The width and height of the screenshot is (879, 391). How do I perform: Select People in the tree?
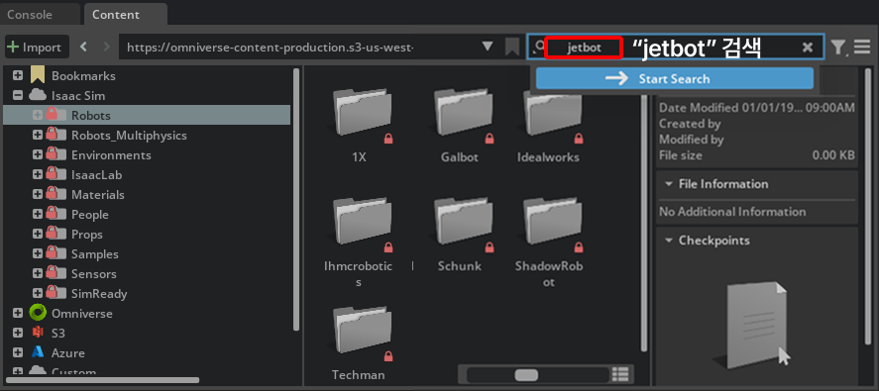[90, 215]
